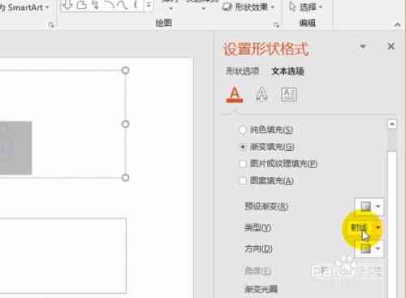Select Picture or texture fill (图片或纹理填充)
The height and width of the screenshot is (298, 406).
pos(243,164)
